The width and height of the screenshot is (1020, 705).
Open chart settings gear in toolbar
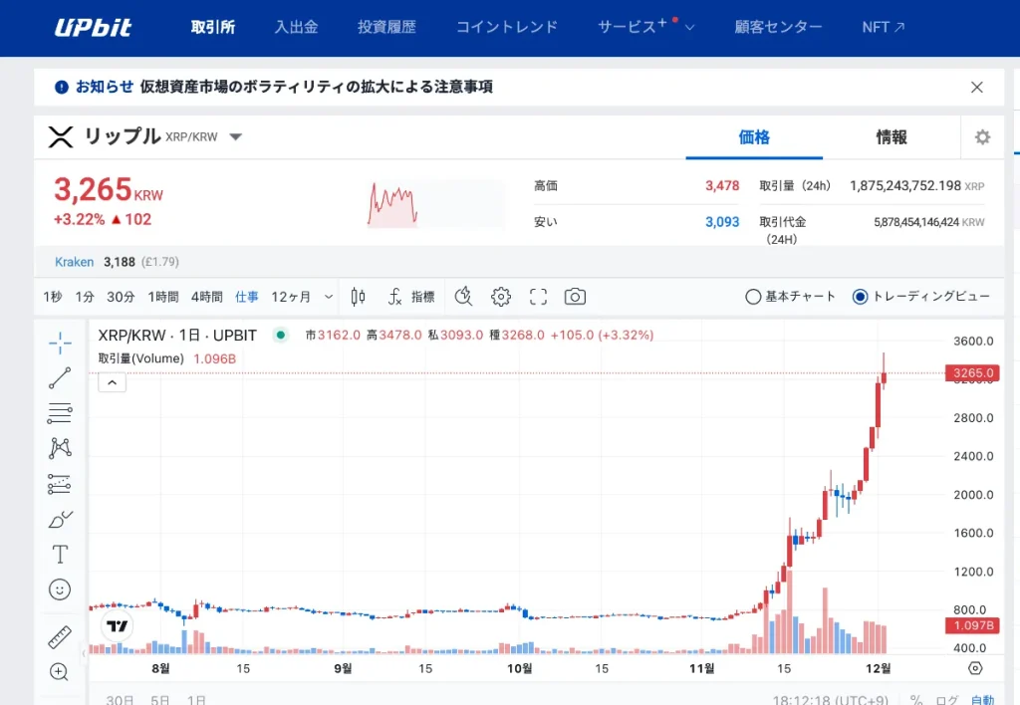click(x=501, y=297)
